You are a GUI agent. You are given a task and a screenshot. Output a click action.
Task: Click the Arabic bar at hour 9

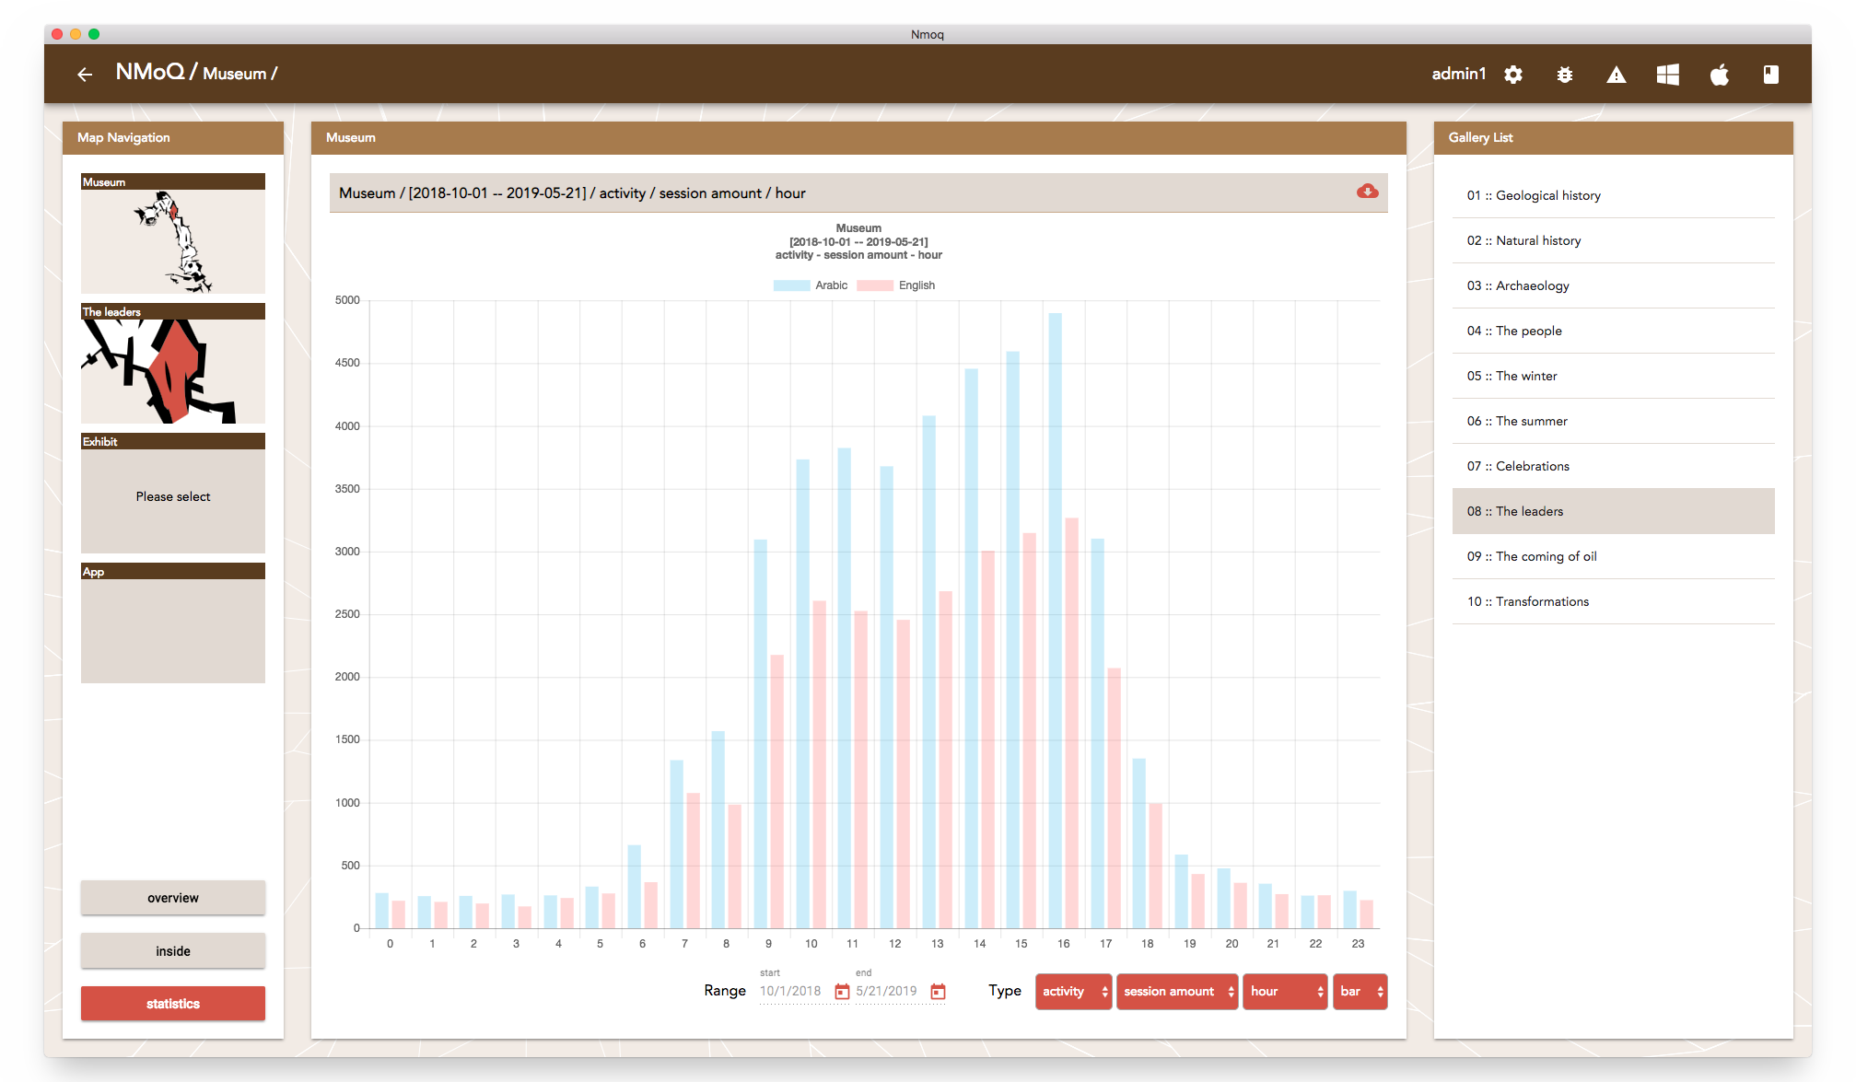[x=761, y=734]
